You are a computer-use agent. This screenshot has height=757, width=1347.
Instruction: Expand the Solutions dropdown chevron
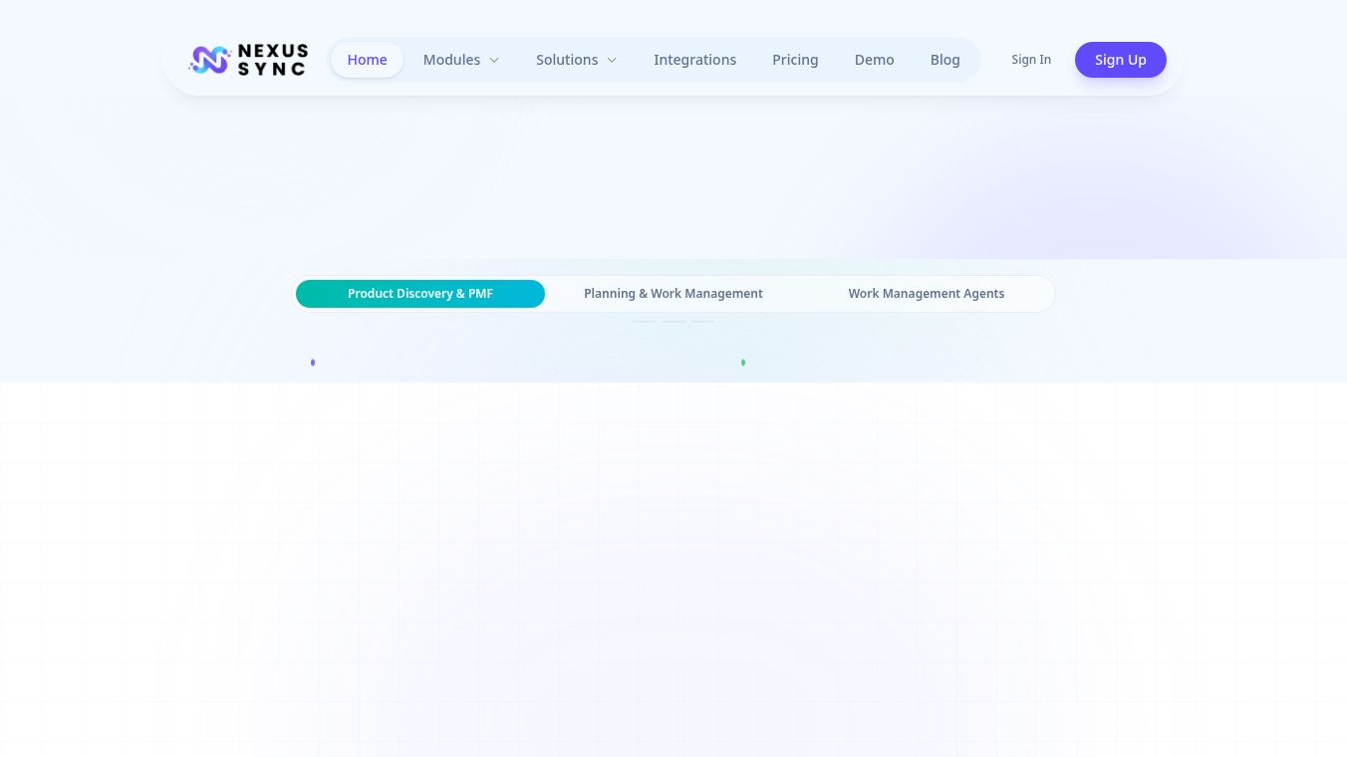[x=612, y=61]
